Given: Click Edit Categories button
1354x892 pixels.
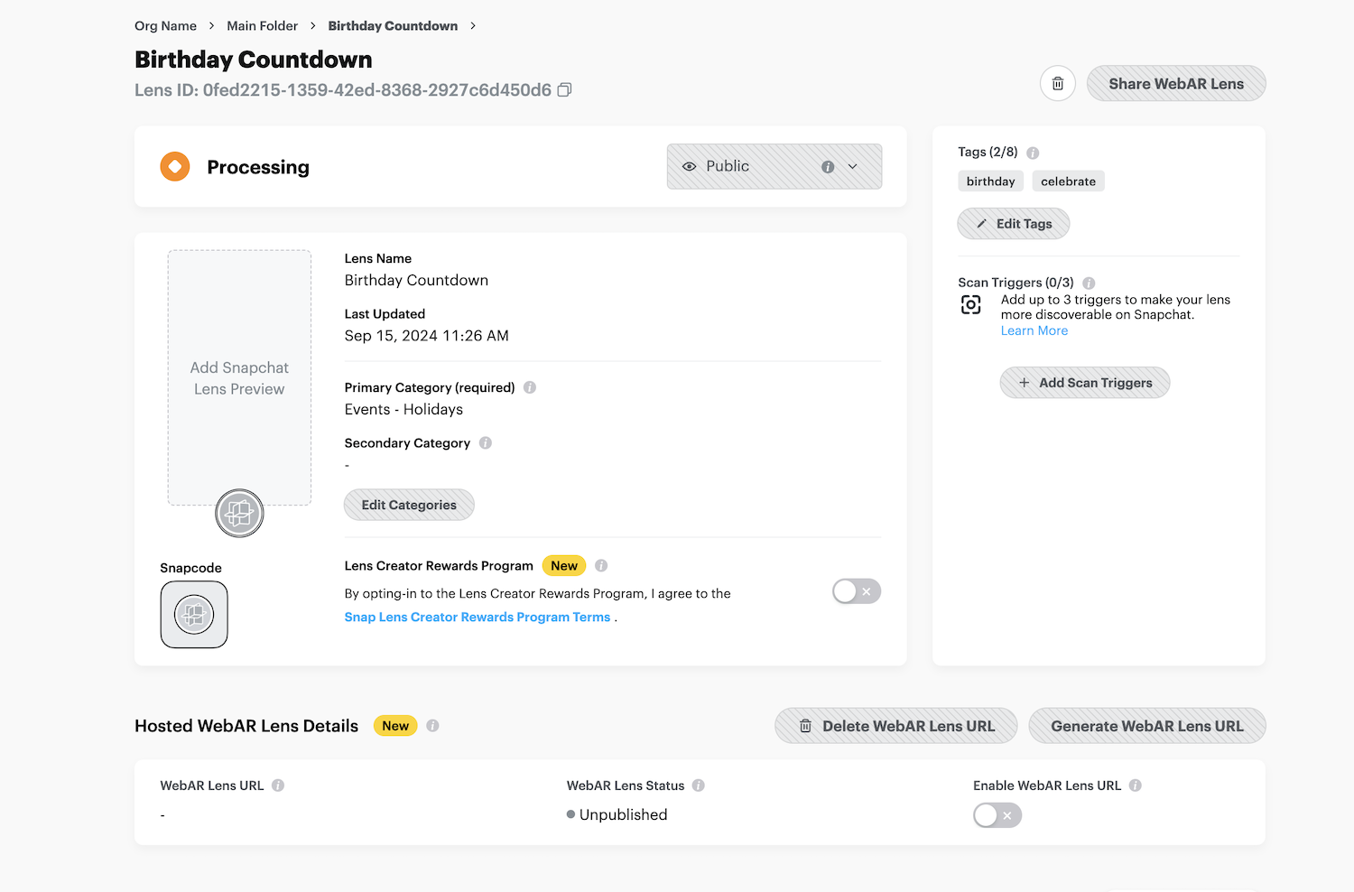Looking at the screenshot, I should (409, 506).
